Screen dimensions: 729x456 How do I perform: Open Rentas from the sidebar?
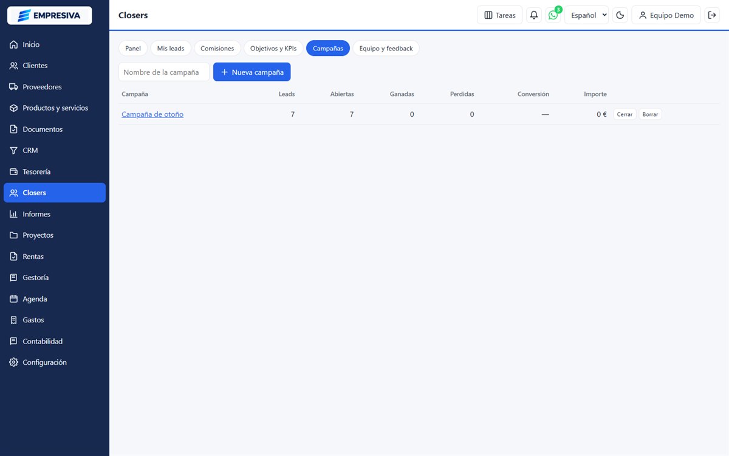coord(55,257)
